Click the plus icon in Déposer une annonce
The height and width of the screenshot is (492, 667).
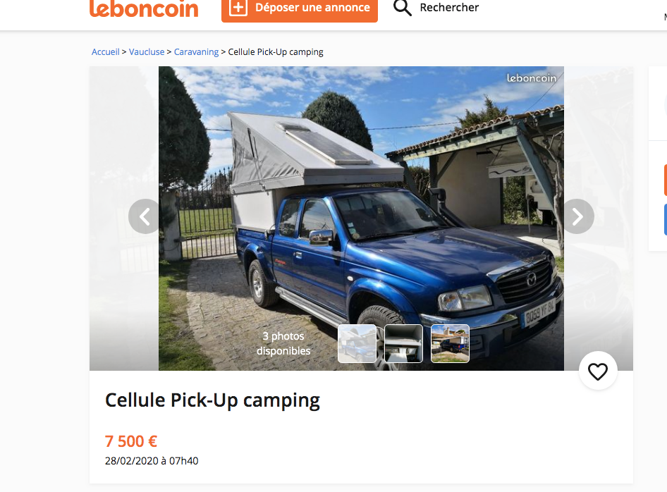238,8
